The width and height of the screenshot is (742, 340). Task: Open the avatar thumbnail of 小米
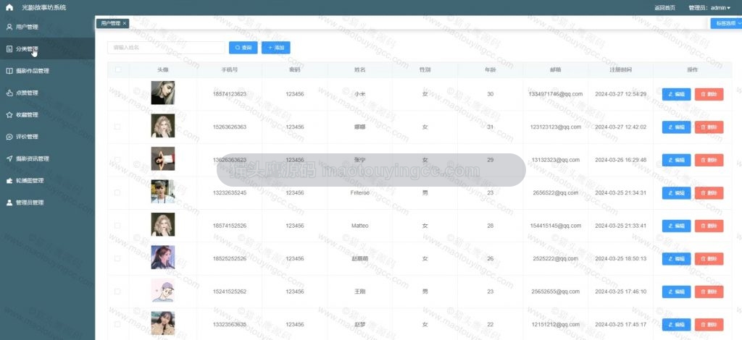163,93
